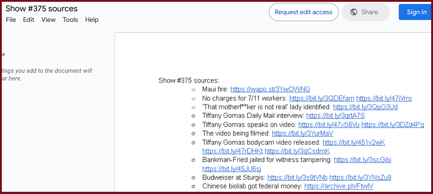This screenshot has height=194, width=433.
Task: Open the Edit menu
Action: (x=29, y=20)
